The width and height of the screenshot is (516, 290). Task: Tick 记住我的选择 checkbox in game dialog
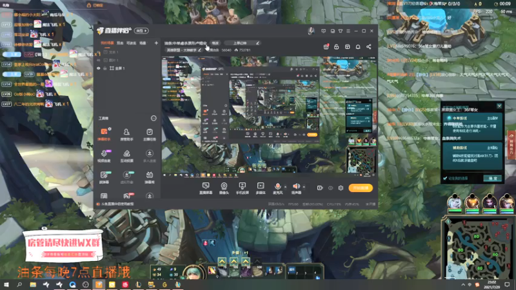445,179
